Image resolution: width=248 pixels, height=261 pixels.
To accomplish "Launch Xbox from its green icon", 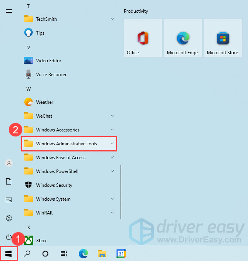I will click(28, 240).
